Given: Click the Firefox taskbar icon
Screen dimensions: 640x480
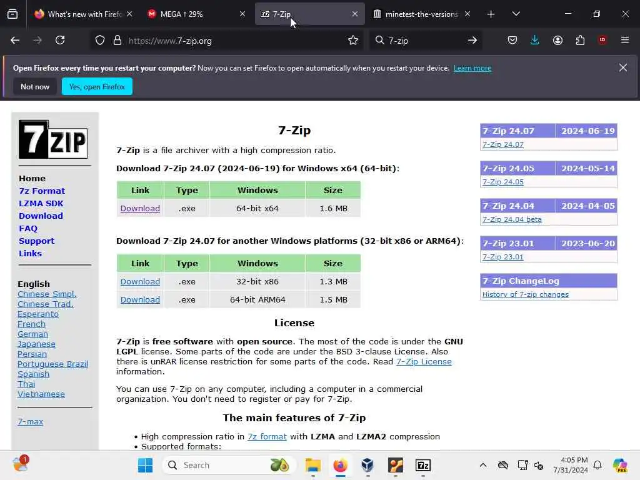Looking at the screenshot, I should (341, 465).
